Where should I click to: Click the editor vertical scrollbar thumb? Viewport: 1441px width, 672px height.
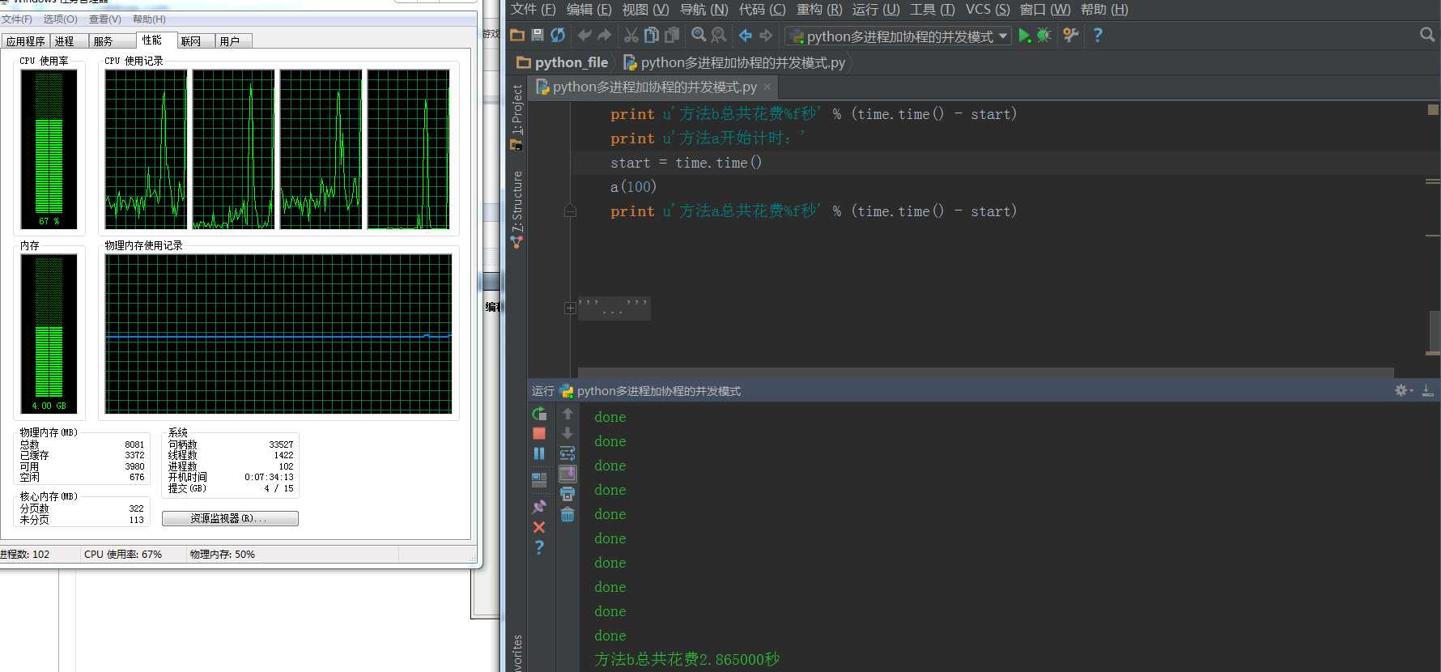pyautogui.click(x=1434, y=332)
